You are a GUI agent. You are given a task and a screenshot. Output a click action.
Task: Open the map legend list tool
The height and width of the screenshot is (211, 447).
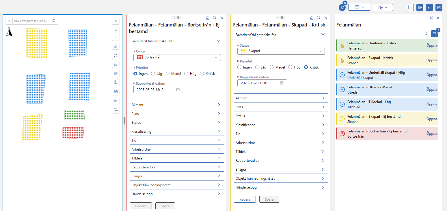pyautogui.click(x=116, y=64)
